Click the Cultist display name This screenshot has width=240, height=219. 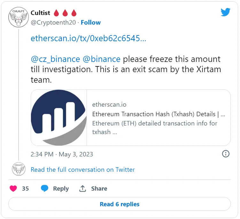click(40, 13)
